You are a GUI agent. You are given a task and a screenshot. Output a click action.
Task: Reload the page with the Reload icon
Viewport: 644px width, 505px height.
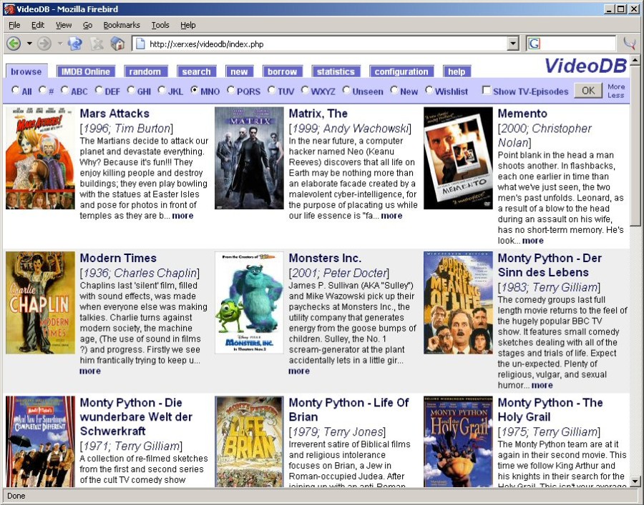point(74,44)
